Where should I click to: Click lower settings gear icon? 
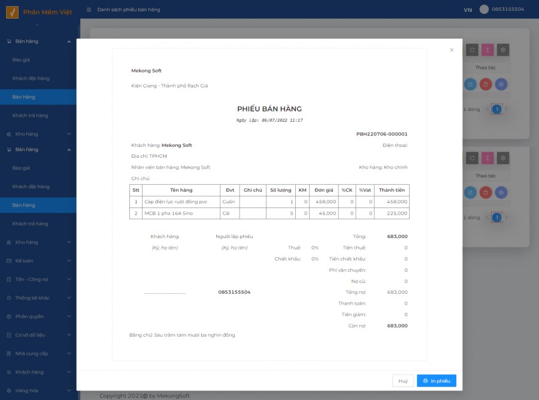(x=503, y=158)
